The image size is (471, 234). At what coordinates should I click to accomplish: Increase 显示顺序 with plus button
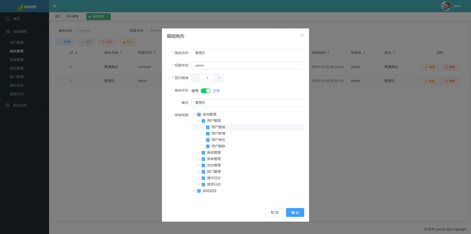[x=219, y=78]
